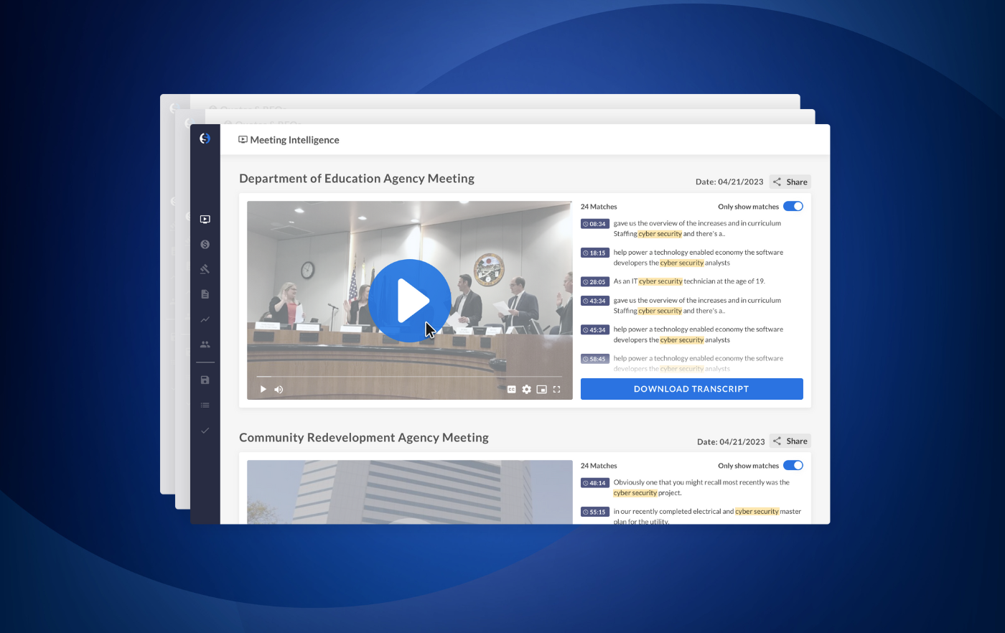Share the Department of Education meeting

(x=790, y=182)
